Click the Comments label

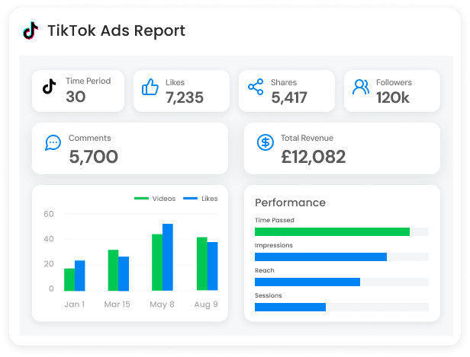89,138
